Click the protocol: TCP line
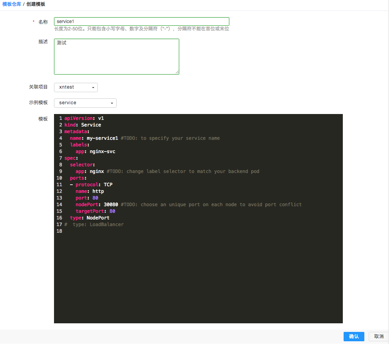389x344 pixels. click(94, 185)
